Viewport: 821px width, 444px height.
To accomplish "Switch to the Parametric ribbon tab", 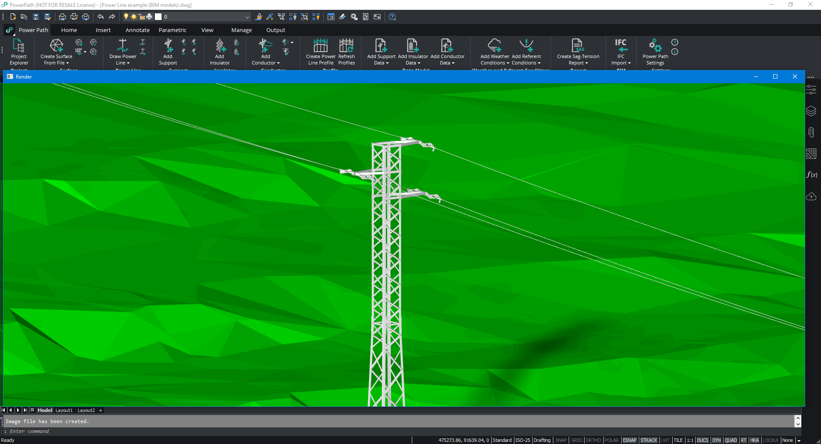I will point(172,30).
